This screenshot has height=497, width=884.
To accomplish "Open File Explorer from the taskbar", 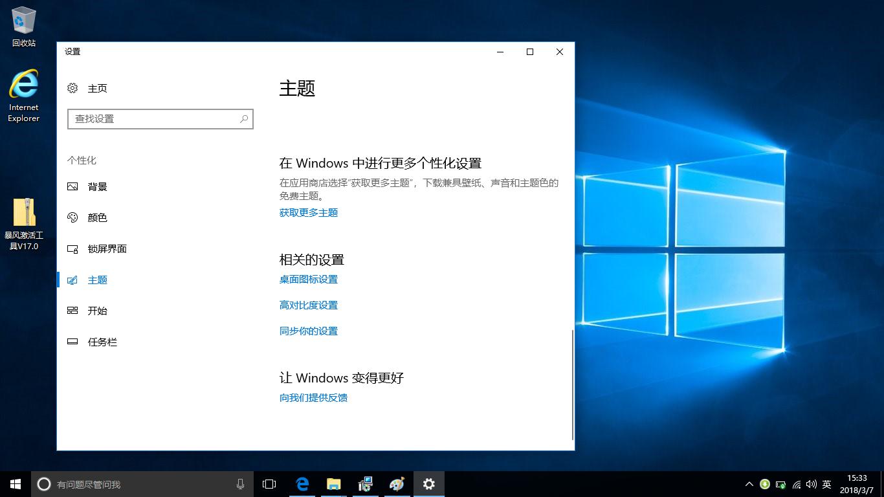I will [x=333, y=483].
